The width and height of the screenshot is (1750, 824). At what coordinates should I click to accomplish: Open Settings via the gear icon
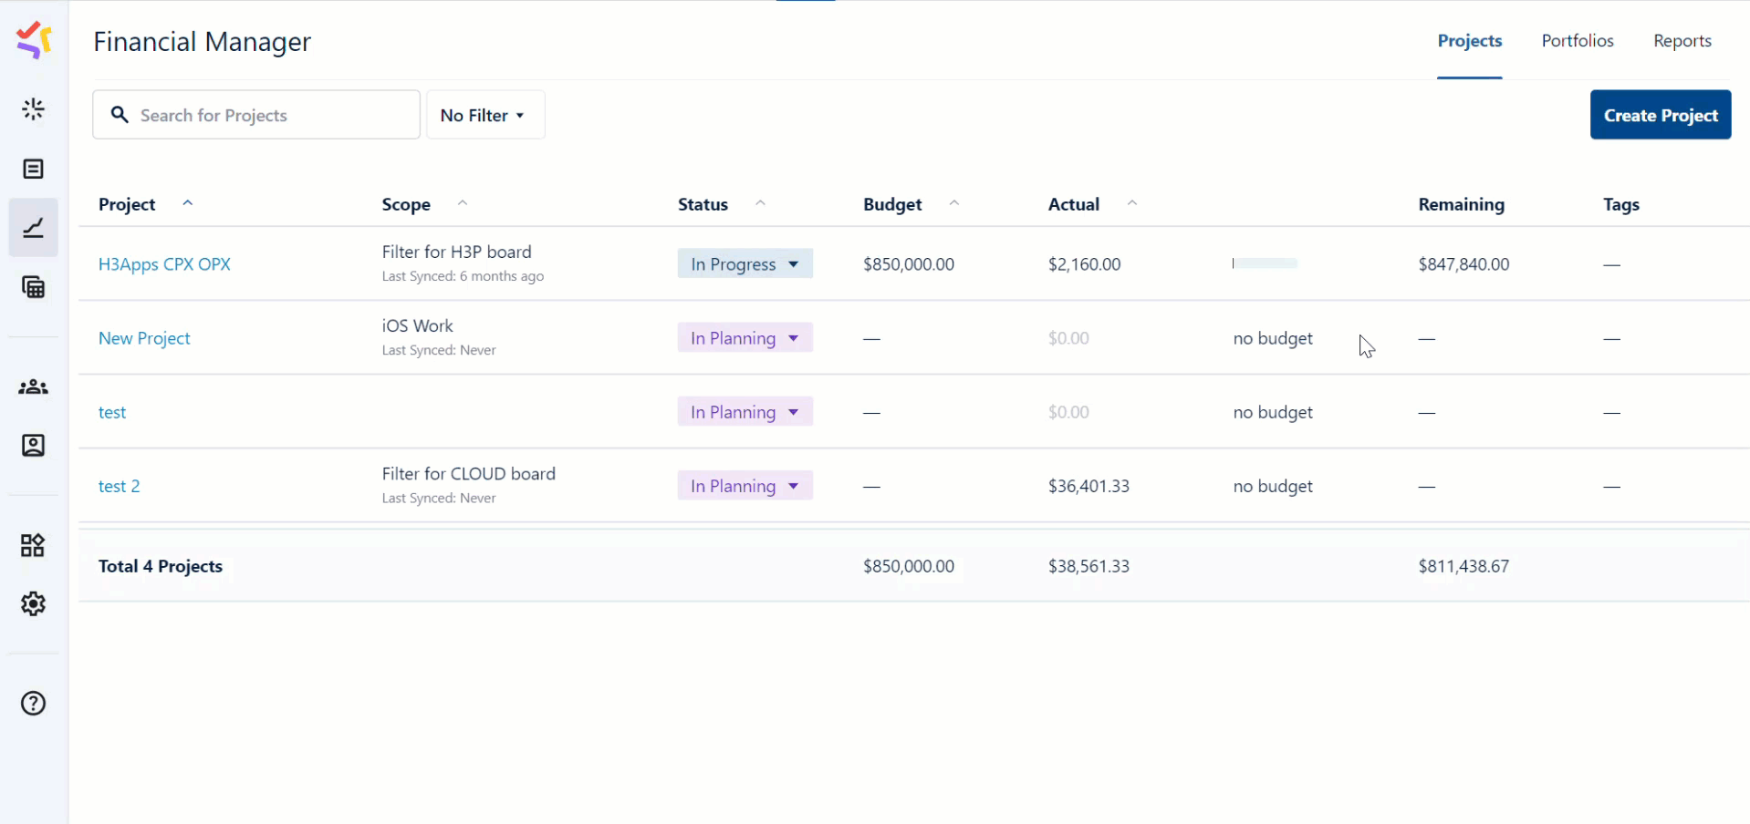(x=33, y=603)
